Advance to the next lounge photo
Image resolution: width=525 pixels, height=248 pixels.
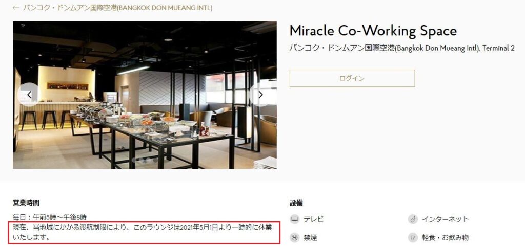coord(260,95)
